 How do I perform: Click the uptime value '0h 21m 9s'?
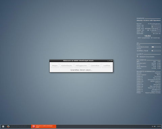(x=157, y=34)
